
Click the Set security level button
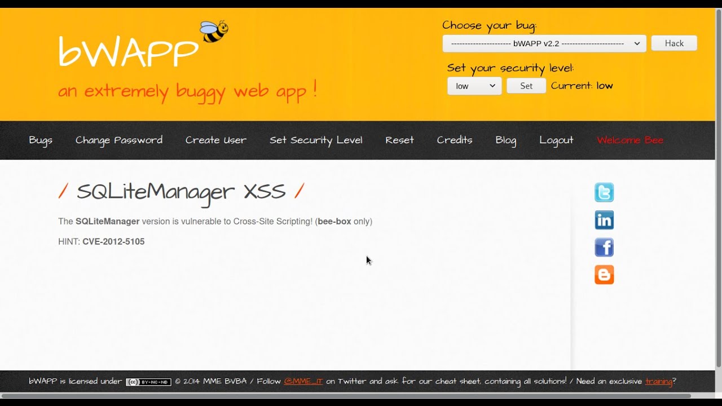tap(526, 86)
